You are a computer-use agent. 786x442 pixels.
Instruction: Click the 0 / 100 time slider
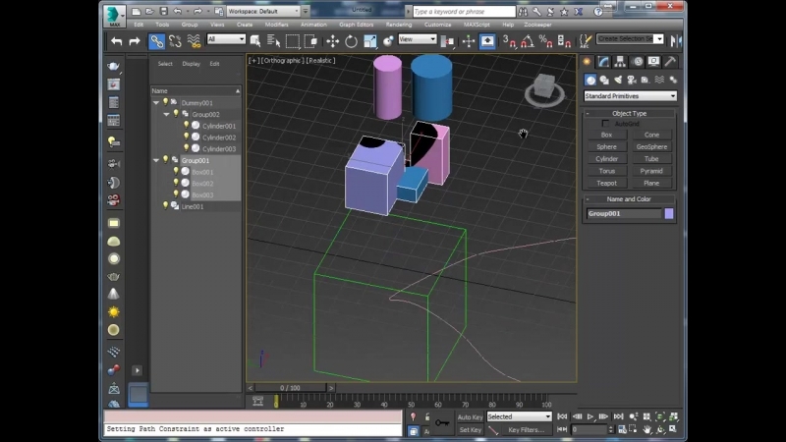coord(290,388)
